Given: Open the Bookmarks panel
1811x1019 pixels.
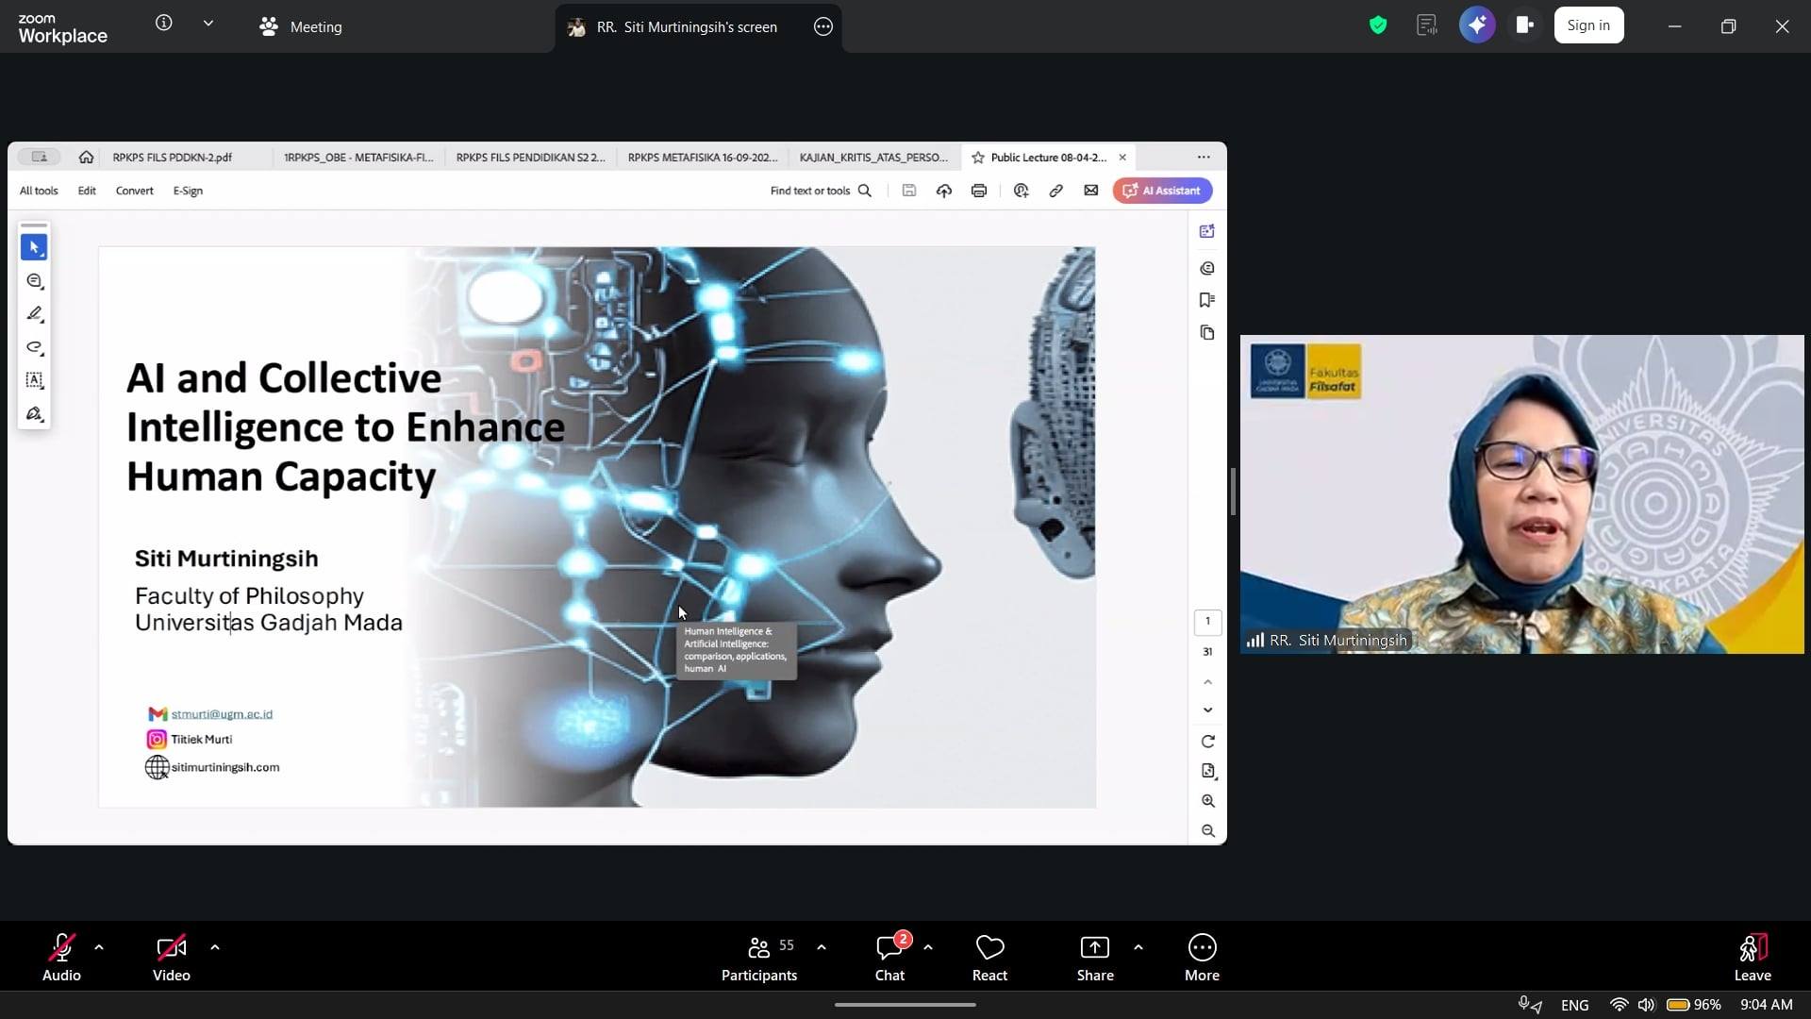Looking at the screenshot, I should coord(1207,300).
